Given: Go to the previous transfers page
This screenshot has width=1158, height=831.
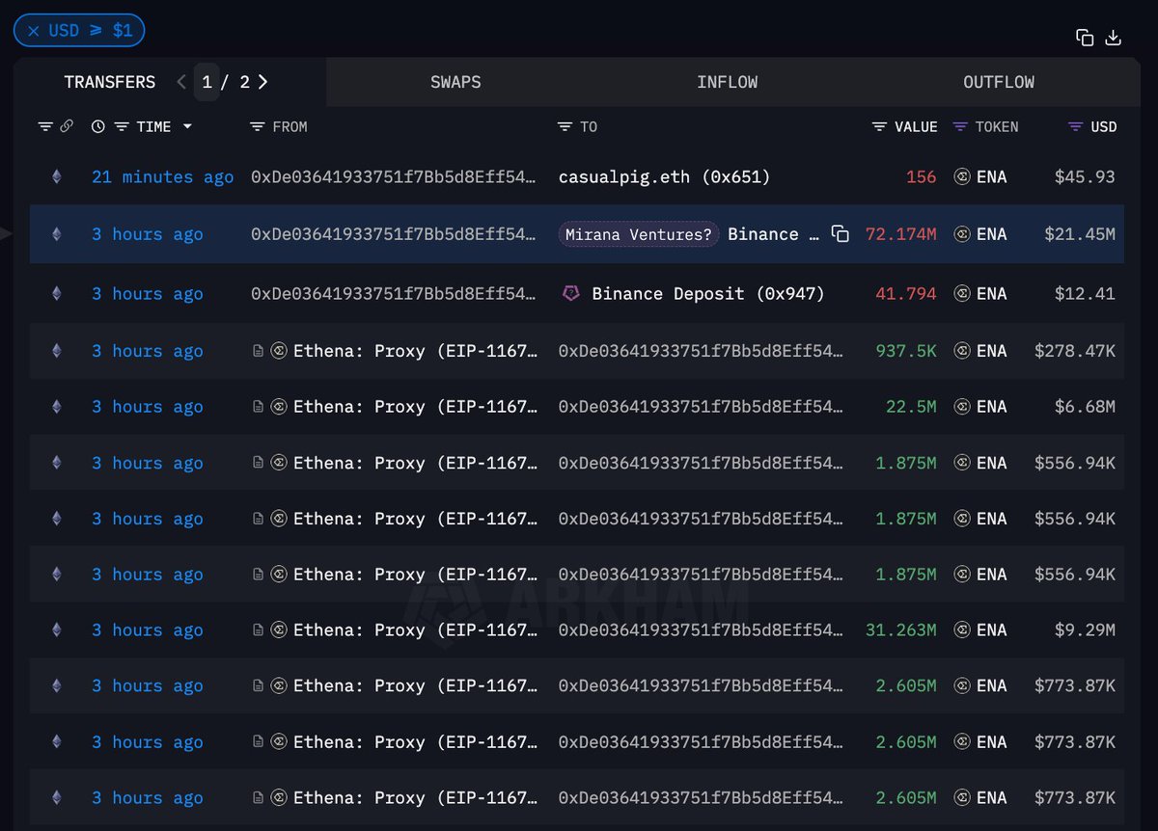Looking at the screenshot, I should click(181, 82).
